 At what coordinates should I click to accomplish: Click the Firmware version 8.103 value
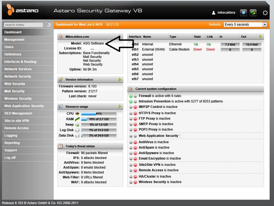point(92,86)
